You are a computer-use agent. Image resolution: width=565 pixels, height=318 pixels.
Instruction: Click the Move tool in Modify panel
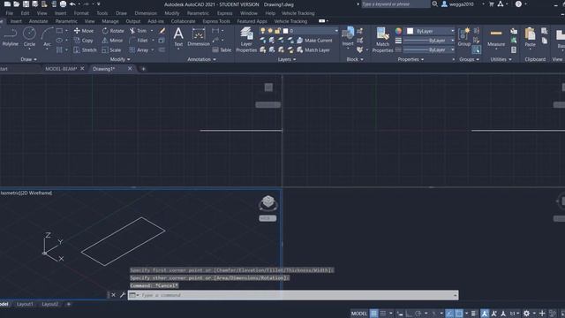pyautogui.click(x=84, y=31)
